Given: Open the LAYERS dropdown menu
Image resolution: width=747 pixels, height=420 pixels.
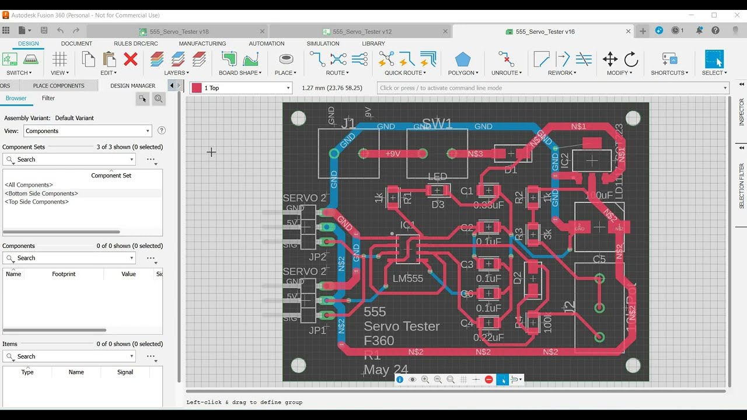Looking at the screenshot, I should [x=177, y=73].
